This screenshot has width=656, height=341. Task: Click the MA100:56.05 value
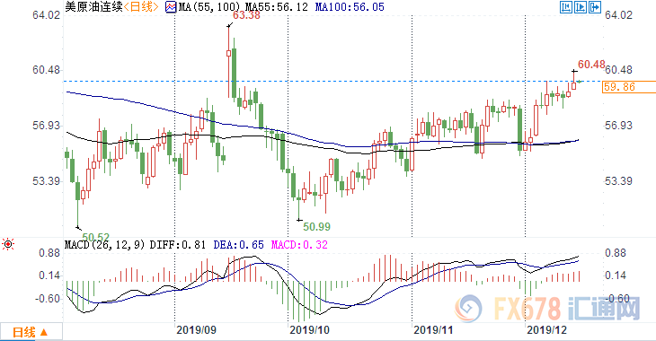tap(350, 7)
